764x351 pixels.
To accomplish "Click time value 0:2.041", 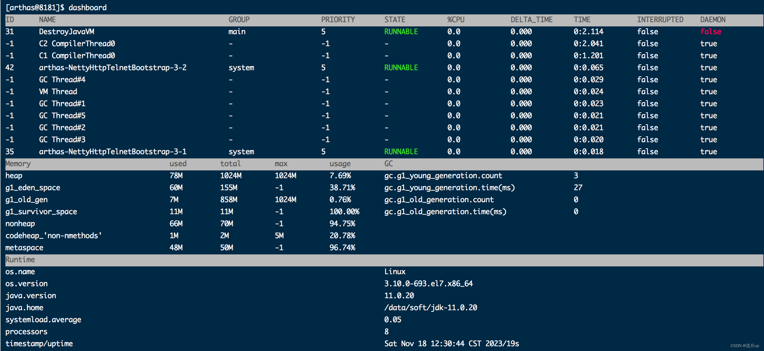I will coord(588,43).
